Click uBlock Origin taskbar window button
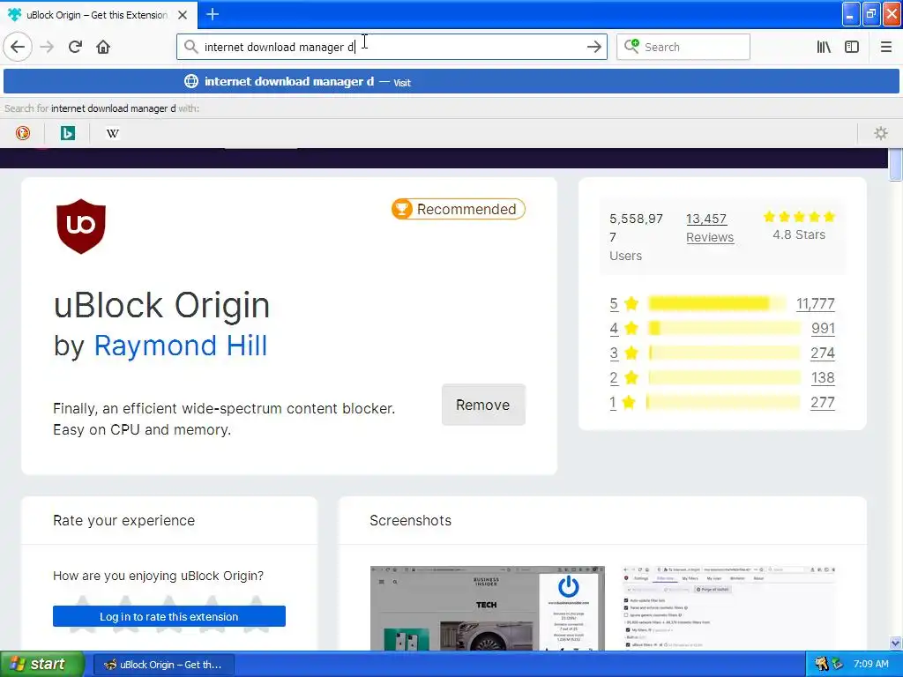Image resolution: width=903 pixels, height=677 pixels. pos(163,665)
